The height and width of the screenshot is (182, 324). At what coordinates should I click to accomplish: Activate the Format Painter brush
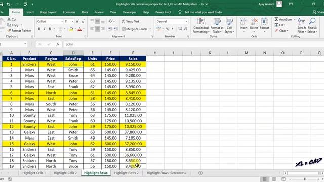[9, 30]
